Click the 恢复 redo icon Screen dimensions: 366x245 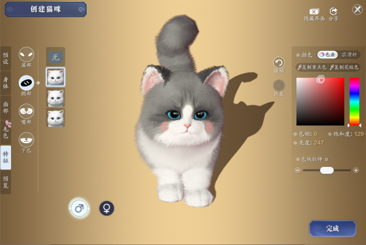click(279, 86)
